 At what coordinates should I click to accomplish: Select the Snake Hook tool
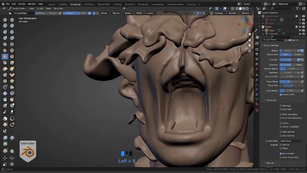pyautogui.click(x=12, y=69)
